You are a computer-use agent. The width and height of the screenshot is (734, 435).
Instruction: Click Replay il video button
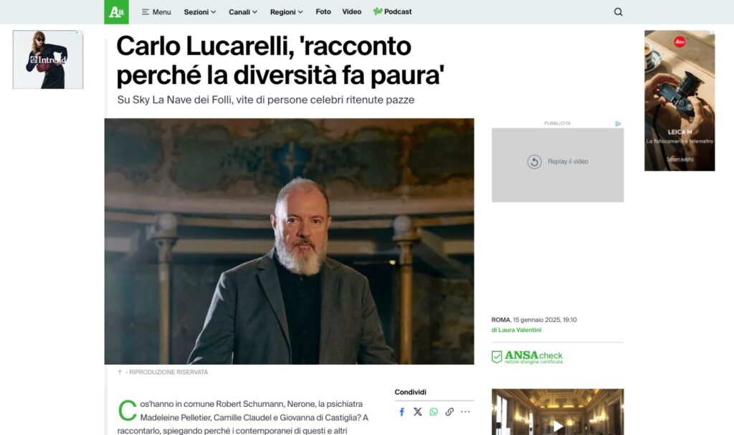tap(558, 161)
